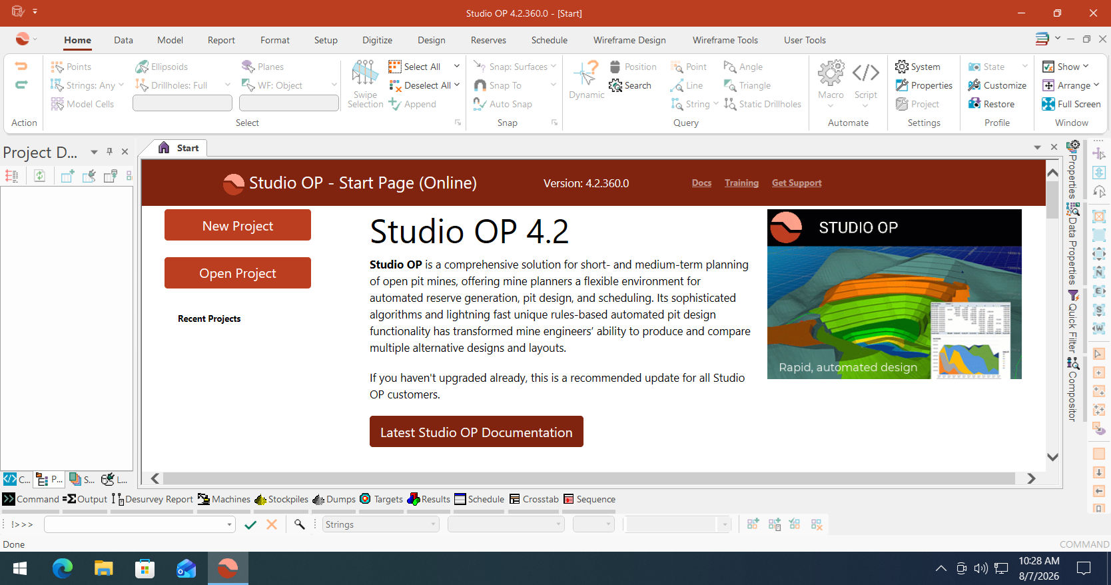Click the New Project button
The image size is (1111, 585).
(x=238, y=226)
